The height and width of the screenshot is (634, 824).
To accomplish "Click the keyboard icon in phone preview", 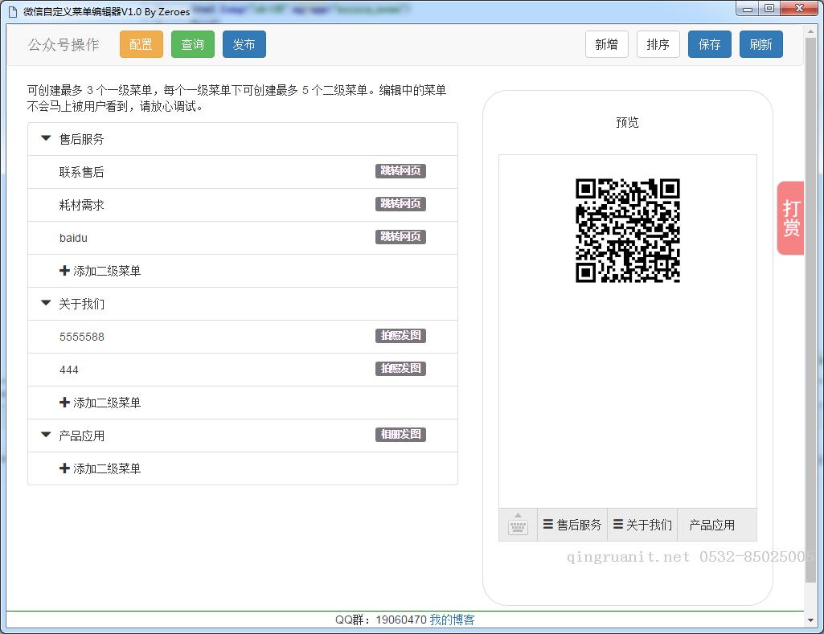I will click(x=518, y=526).
